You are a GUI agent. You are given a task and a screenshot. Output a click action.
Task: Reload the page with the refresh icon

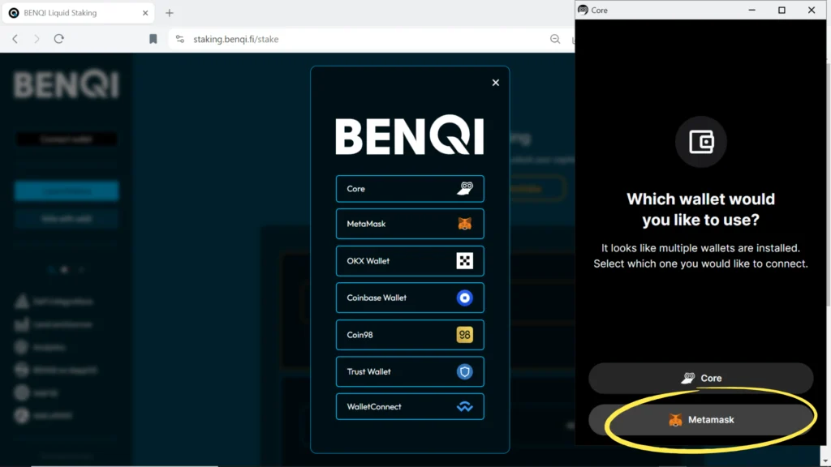click(58, 39)
